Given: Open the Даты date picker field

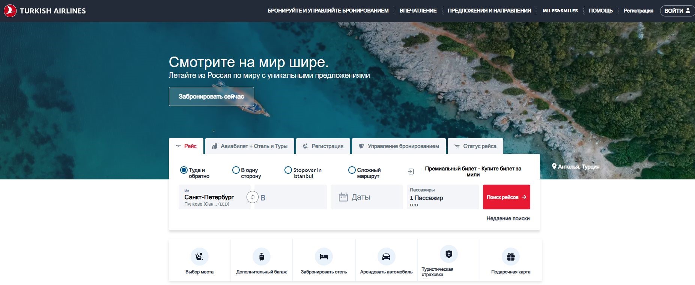Looking at the screenshot, I should pyautogui.click(x=367, y=197).
